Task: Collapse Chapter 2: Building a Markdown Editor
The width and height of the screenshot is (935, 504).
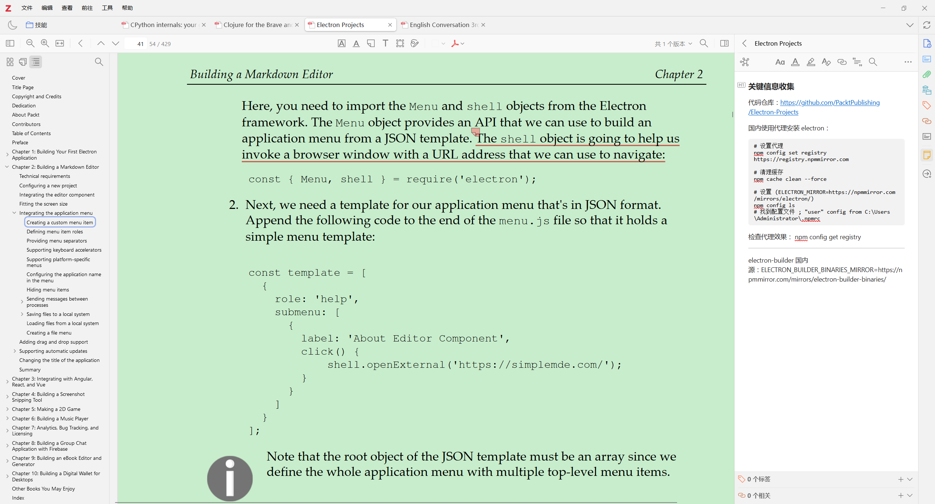Action: point(7,167)
